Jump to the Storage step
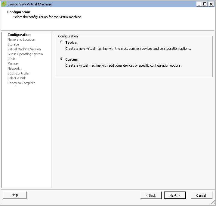 pos(13,44)
